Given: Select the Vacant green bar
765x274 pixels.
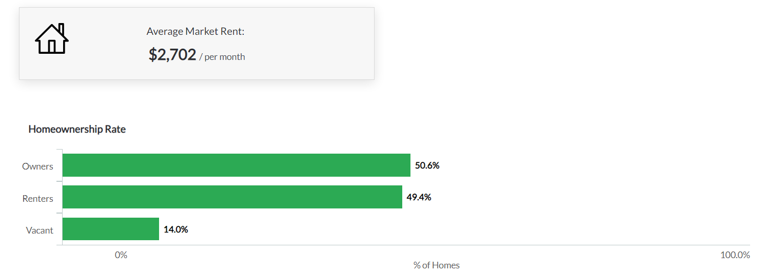Looking at the screenshot, I should (x=111, y=228).
